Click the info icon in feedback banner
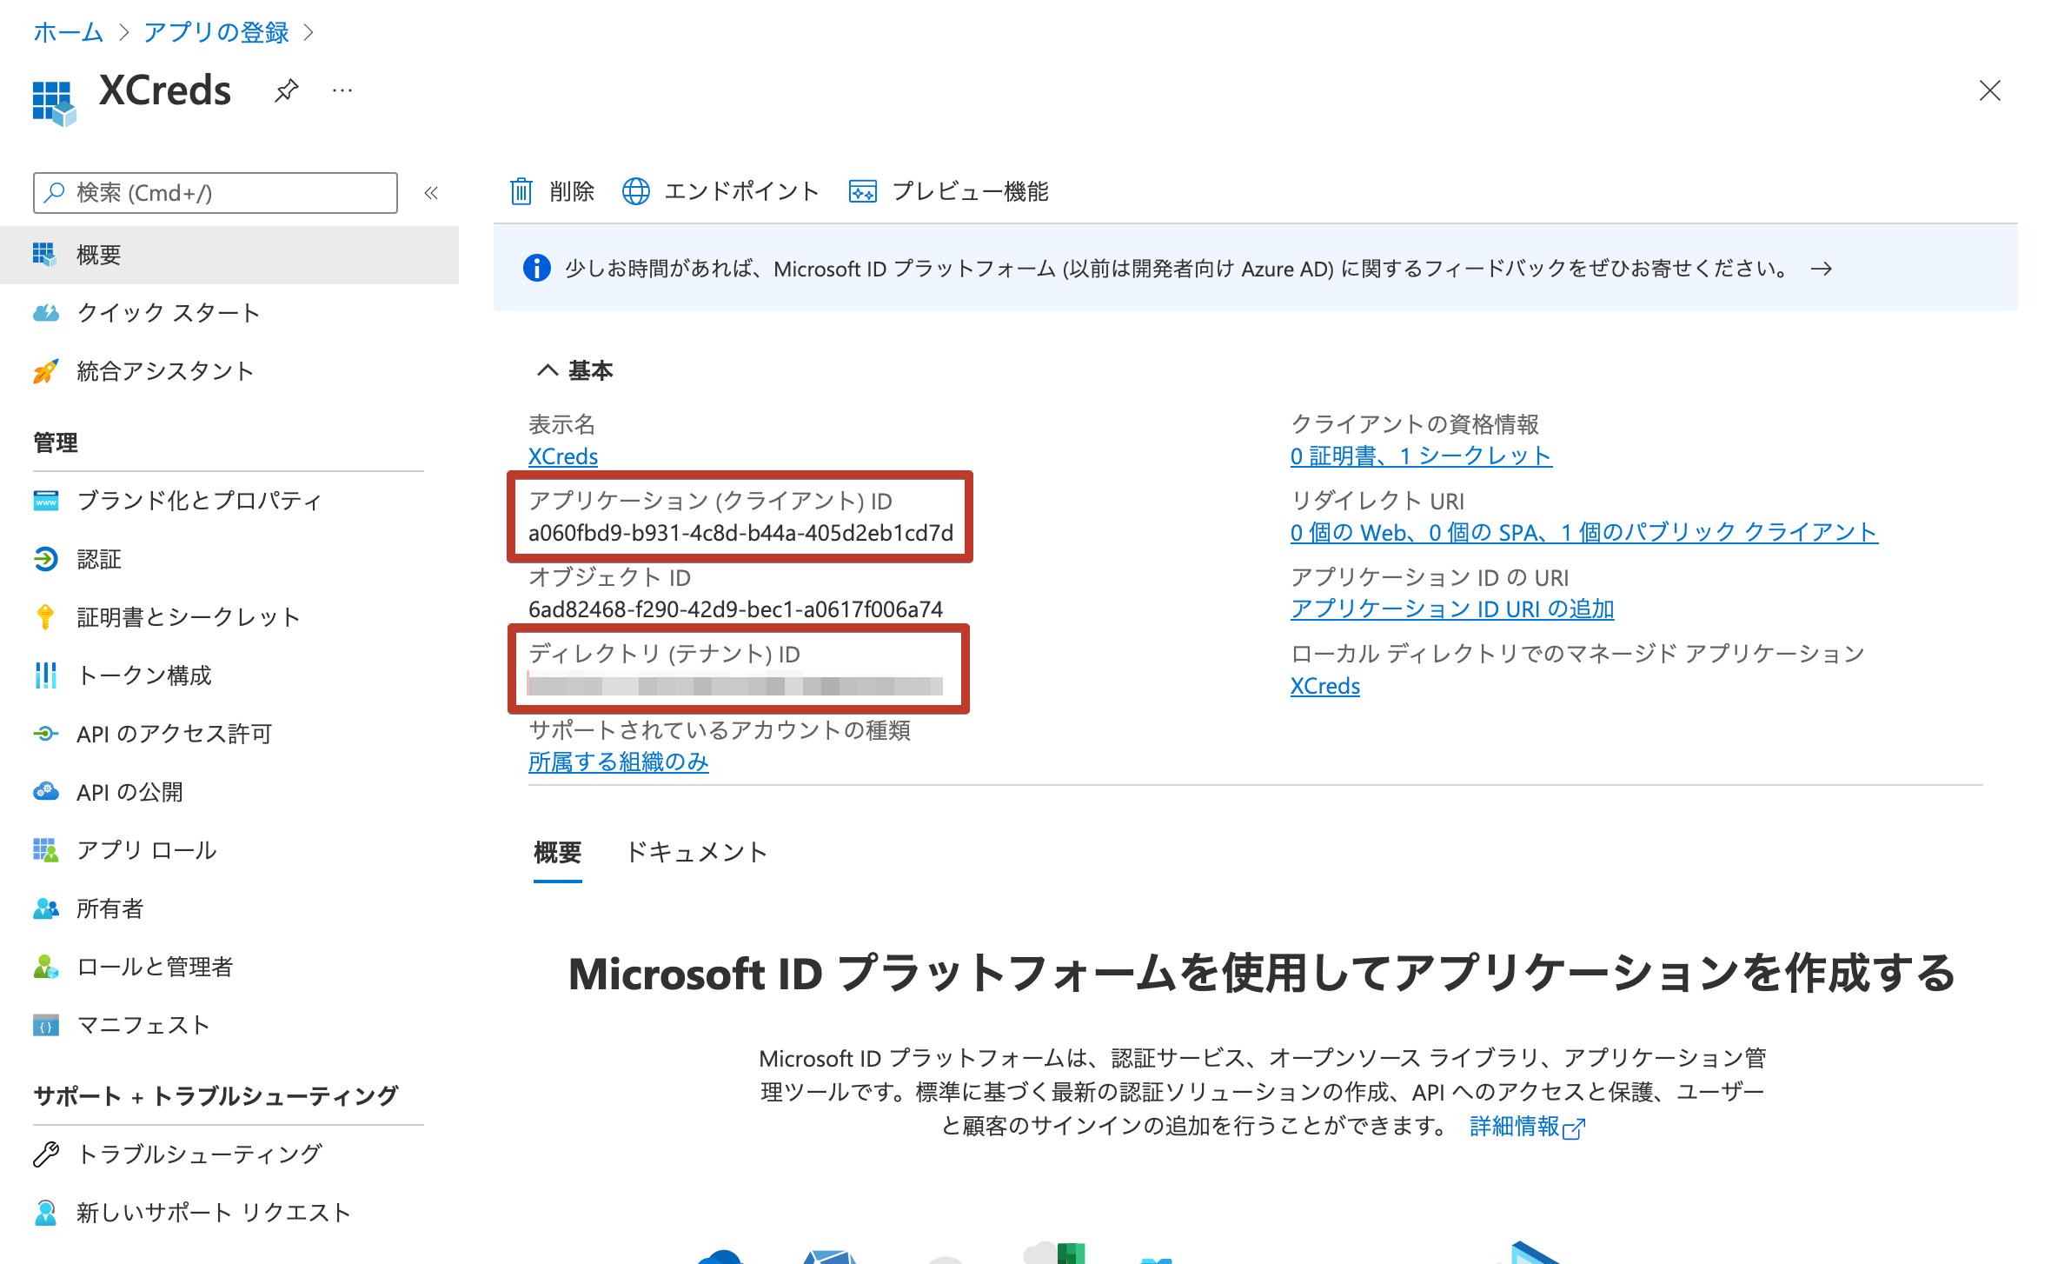This screenshot has height=1264, width=2051. (x=536, y=268)
